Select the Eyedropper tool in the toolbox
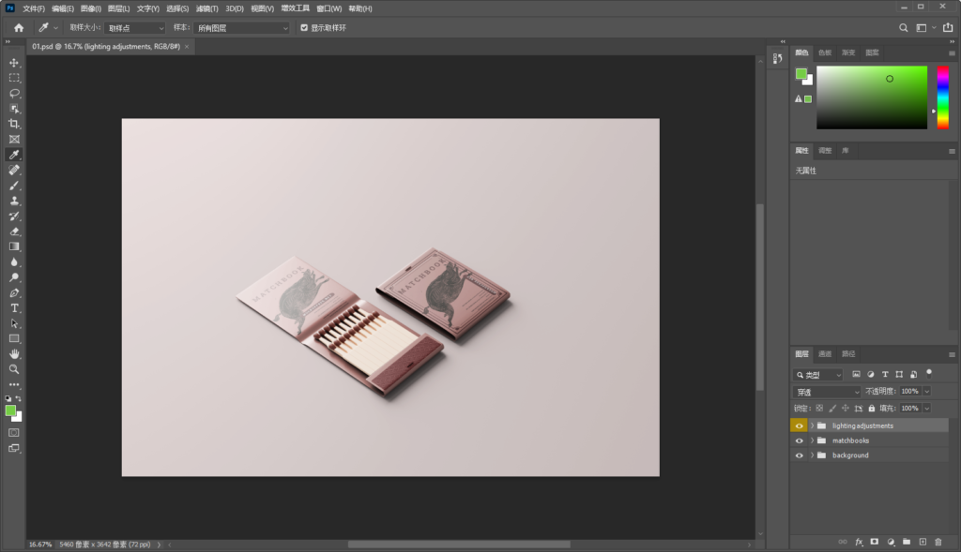961x552 pixels. pyautogui.click(x=14, y=155)
